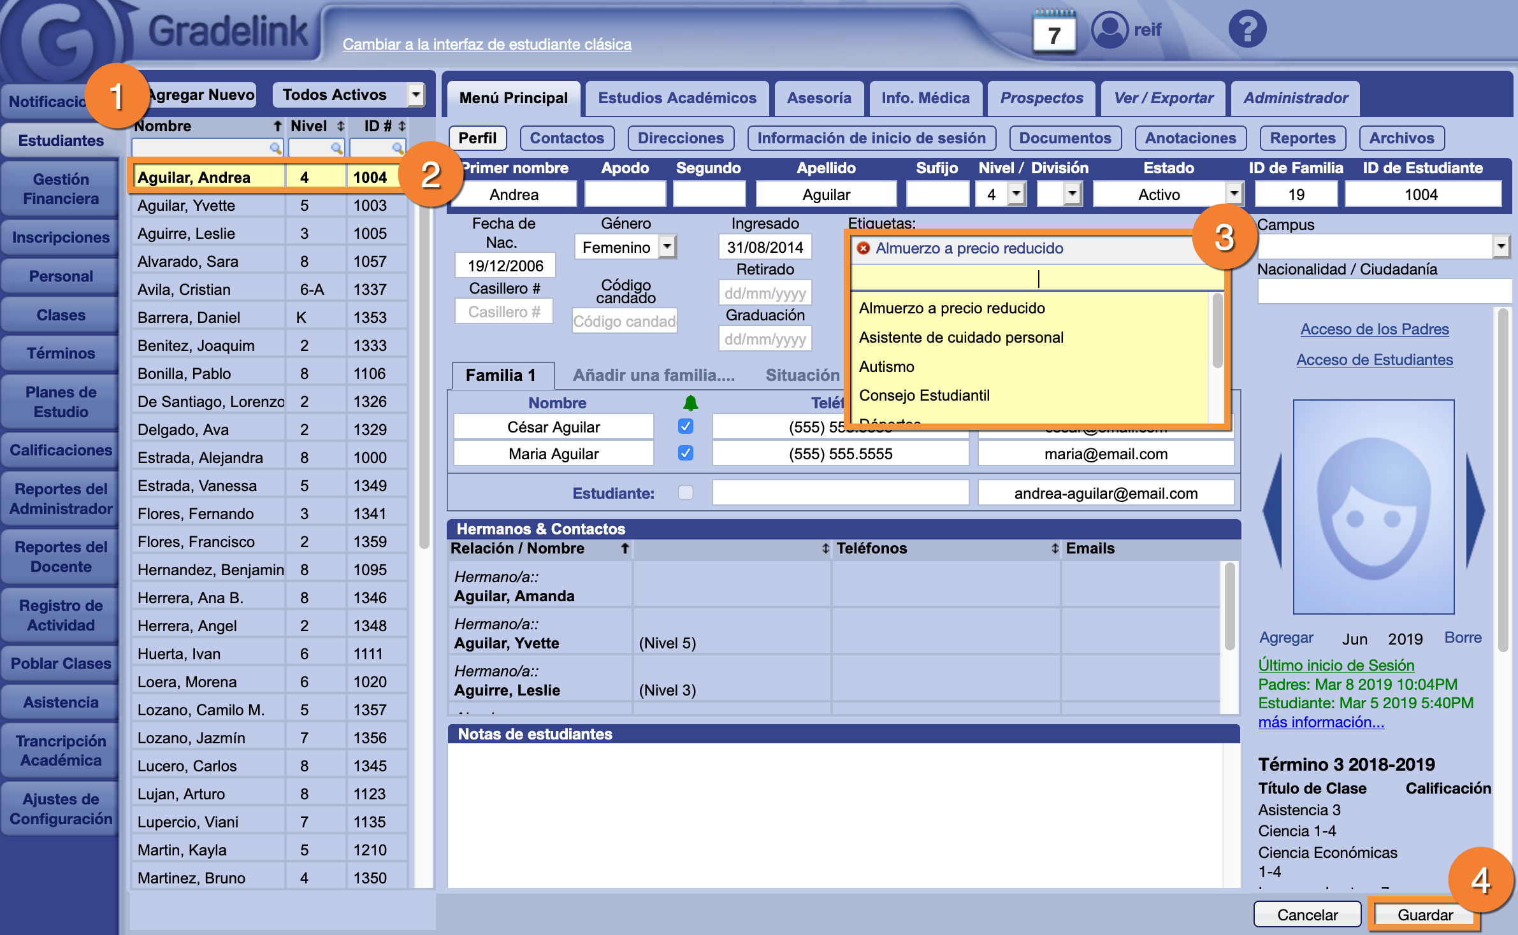Screen dimensions: 1518x935
Task: Open the Acceso de los Padres link
Action: (1375, 329)
